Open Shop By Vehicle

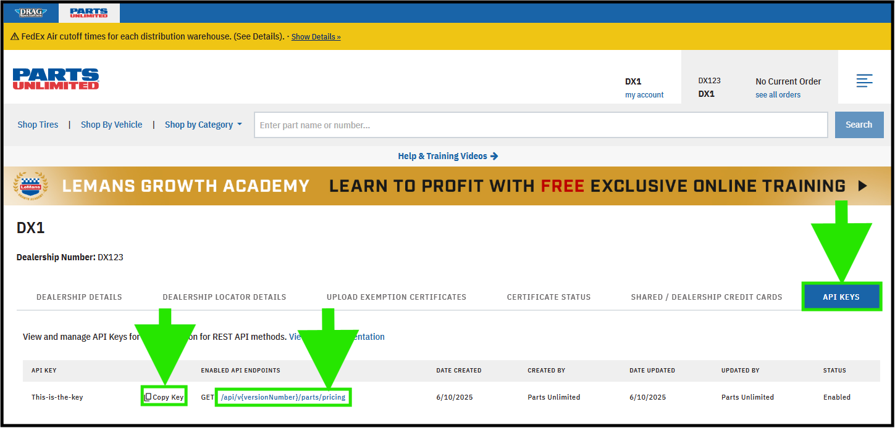click(111, 125)
